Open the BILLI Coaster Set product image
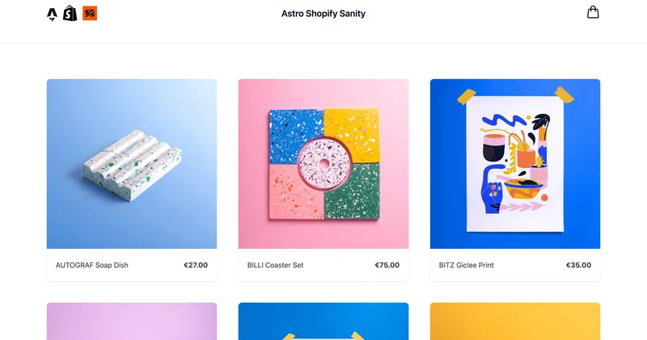Screen dimensions: 647x340 (x=323, y=164)
